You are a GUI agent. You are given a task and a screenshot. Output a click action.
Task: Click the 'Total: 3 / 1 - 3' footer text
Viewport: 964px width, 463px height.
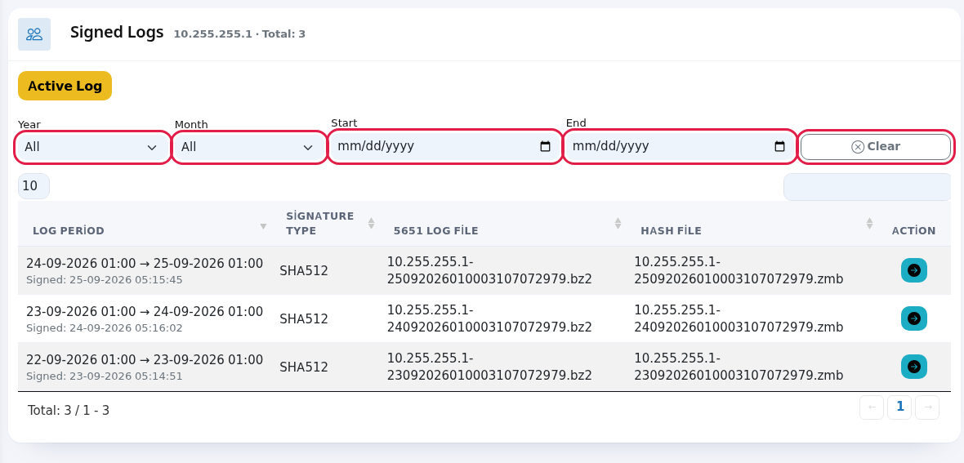click(x=69, y=410)
